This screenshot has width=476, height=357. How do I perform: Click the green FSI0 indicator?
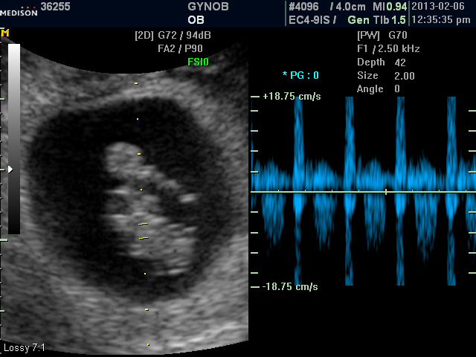198,62
